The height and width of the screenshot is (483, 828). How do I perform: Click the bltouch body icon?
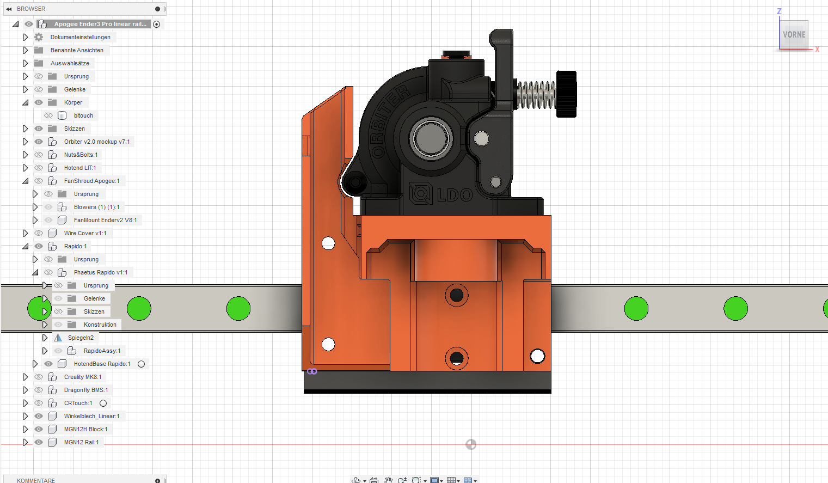[62, 115]
